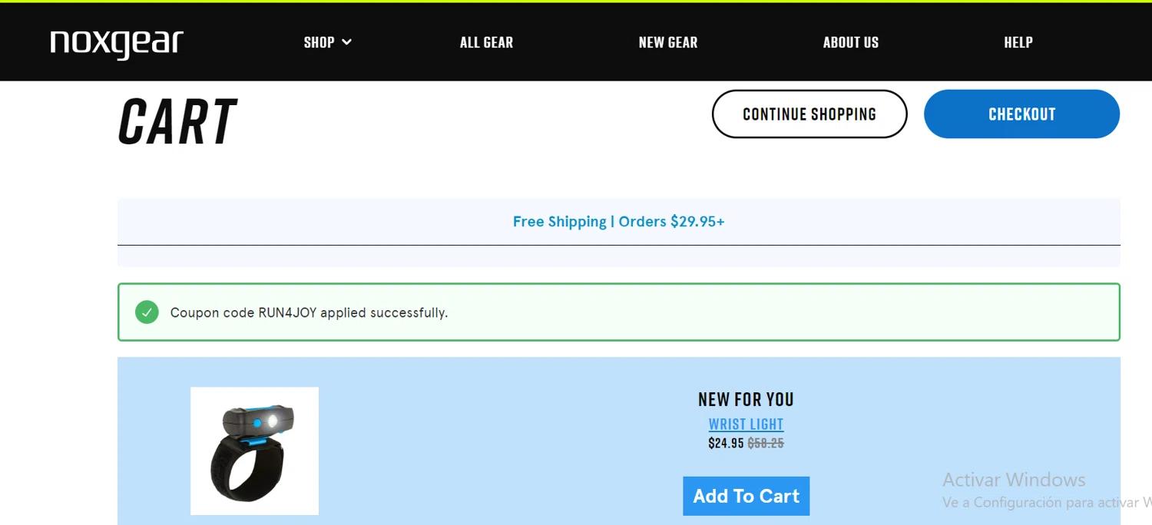Open the WRIST LIGHT product link
The image size is (1152, 525).
746,424
